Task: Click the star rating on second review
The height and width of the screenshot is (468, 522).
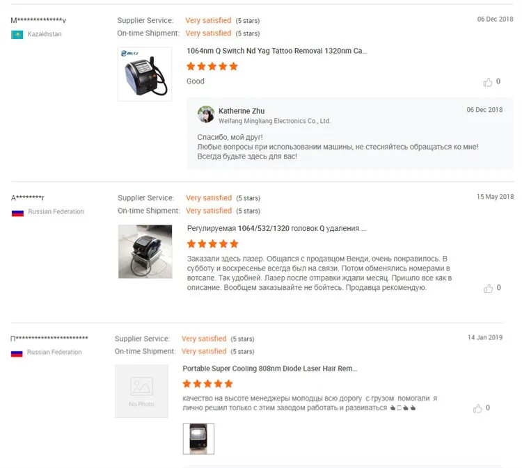Action: pyautogui.click(x=213, y=244)
